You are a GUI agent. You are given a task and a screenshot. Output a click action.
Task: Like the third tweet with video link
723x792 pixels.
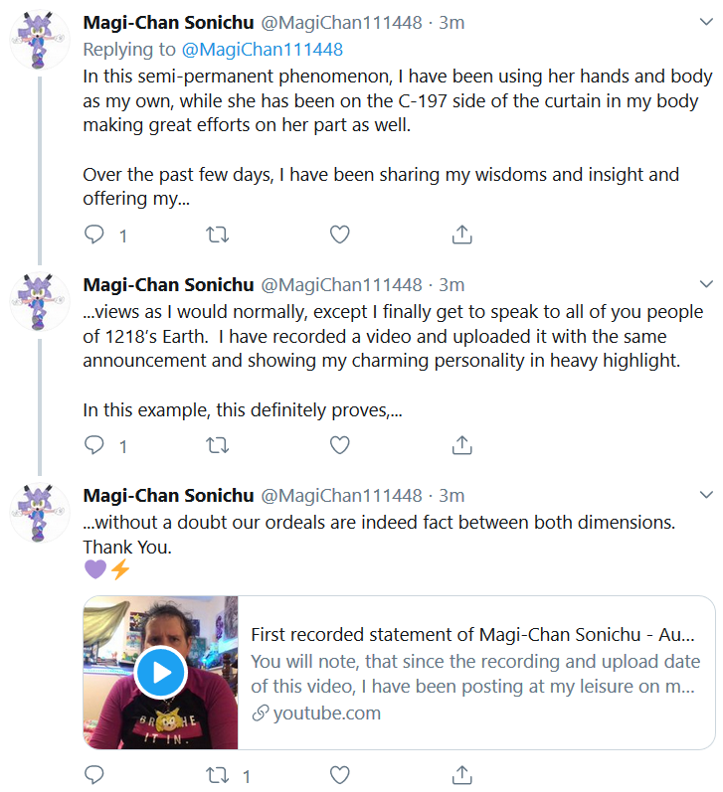click(x=340, y=775)
